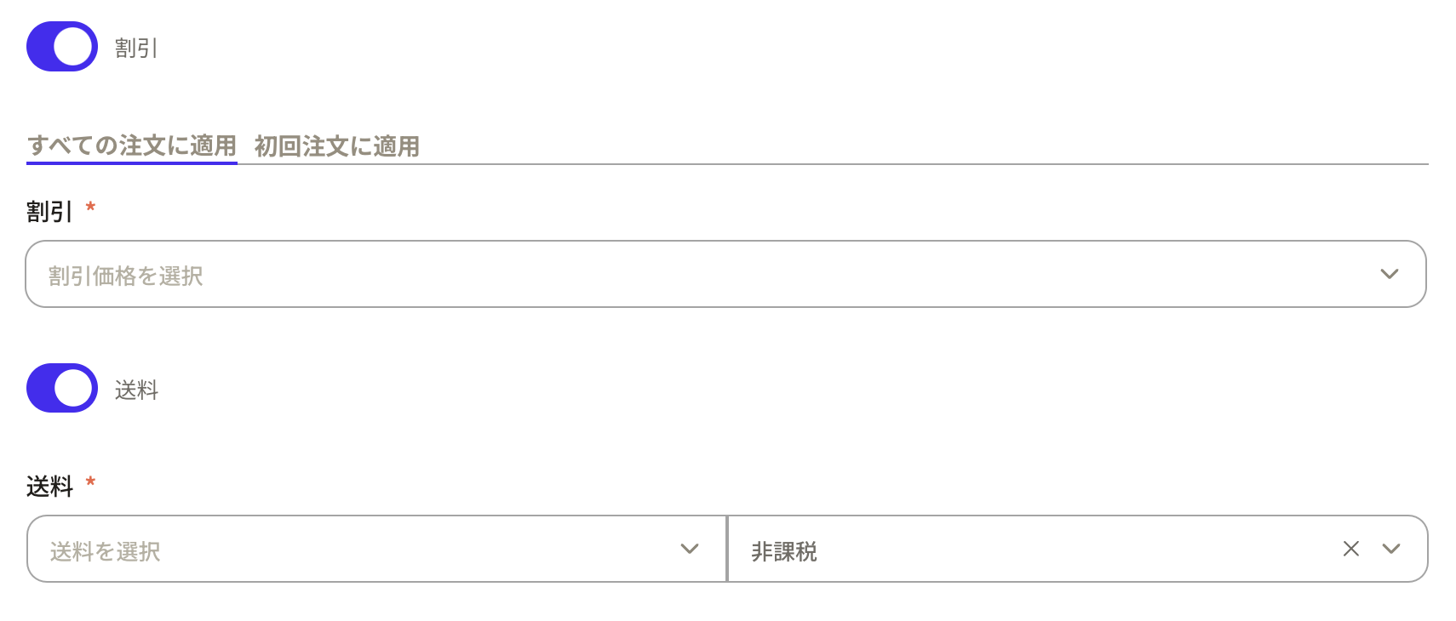1456x621 pixels.
Task: Open the 非課税 tax dropdown
Action: click(1022, 550)
